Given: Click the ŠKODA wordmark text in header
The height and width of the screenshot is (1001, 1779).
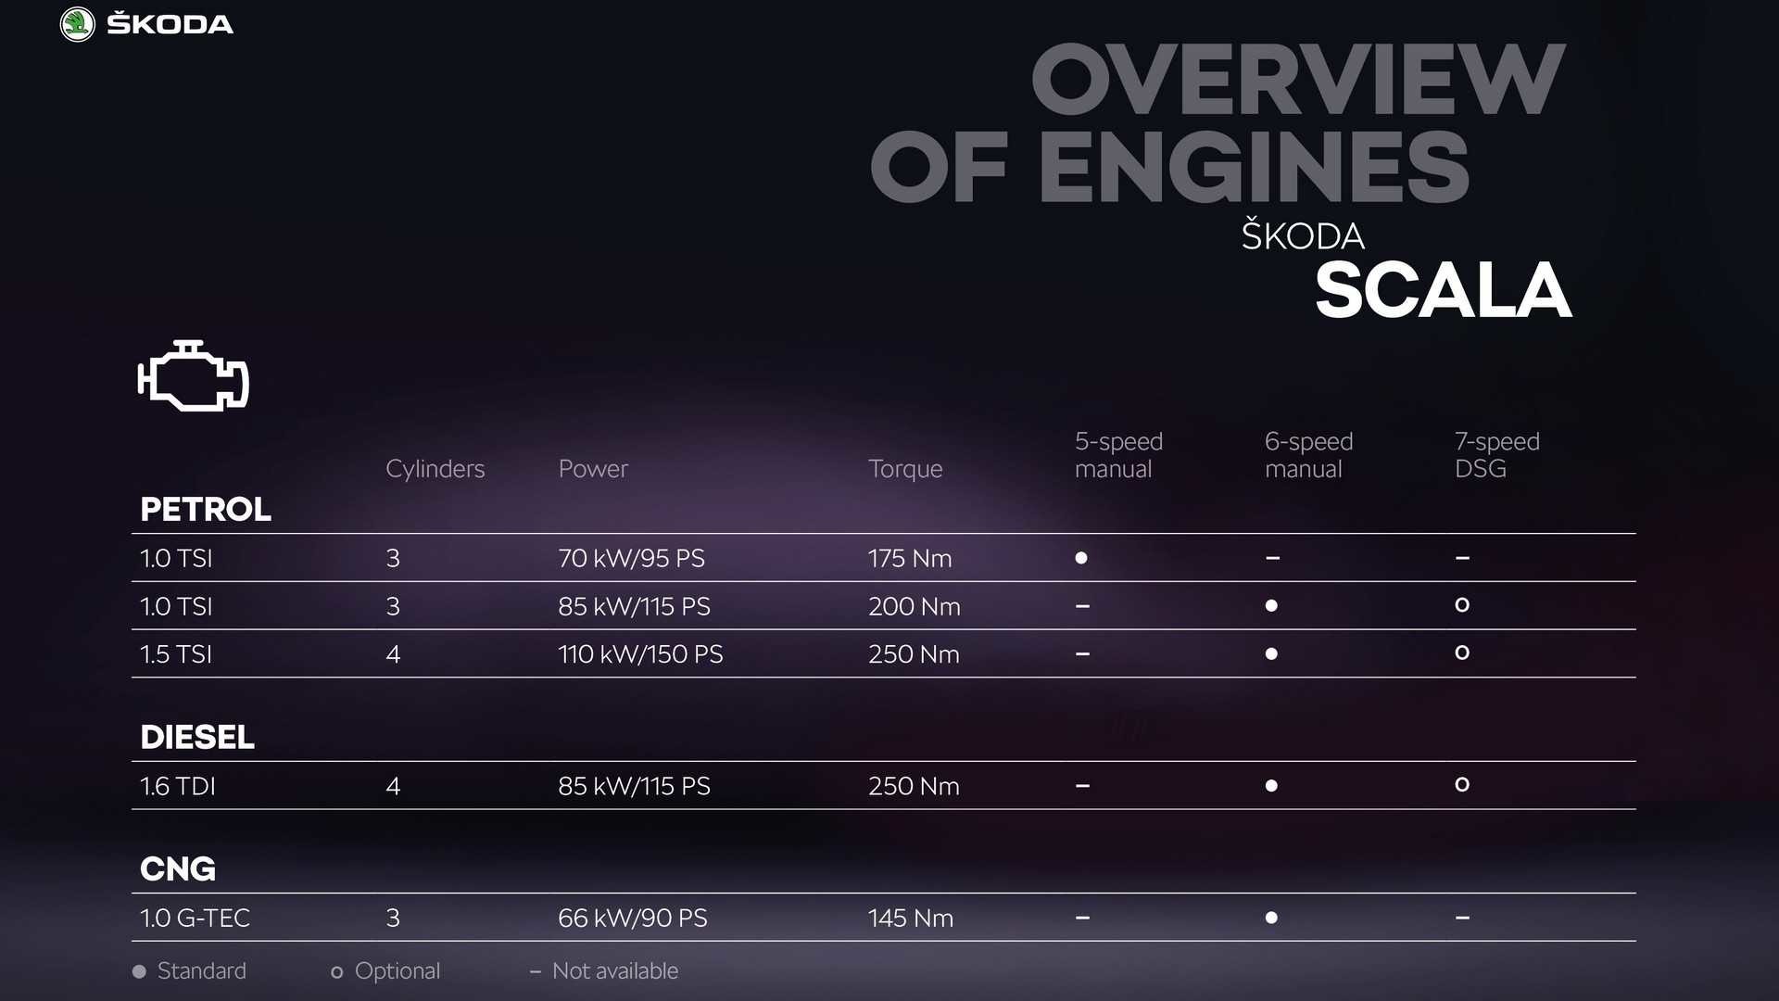Looking at the screenshot, I should point(170,24).
